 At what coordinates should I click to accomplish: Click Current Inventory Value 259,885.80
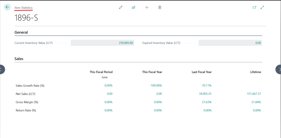[126, 43]
